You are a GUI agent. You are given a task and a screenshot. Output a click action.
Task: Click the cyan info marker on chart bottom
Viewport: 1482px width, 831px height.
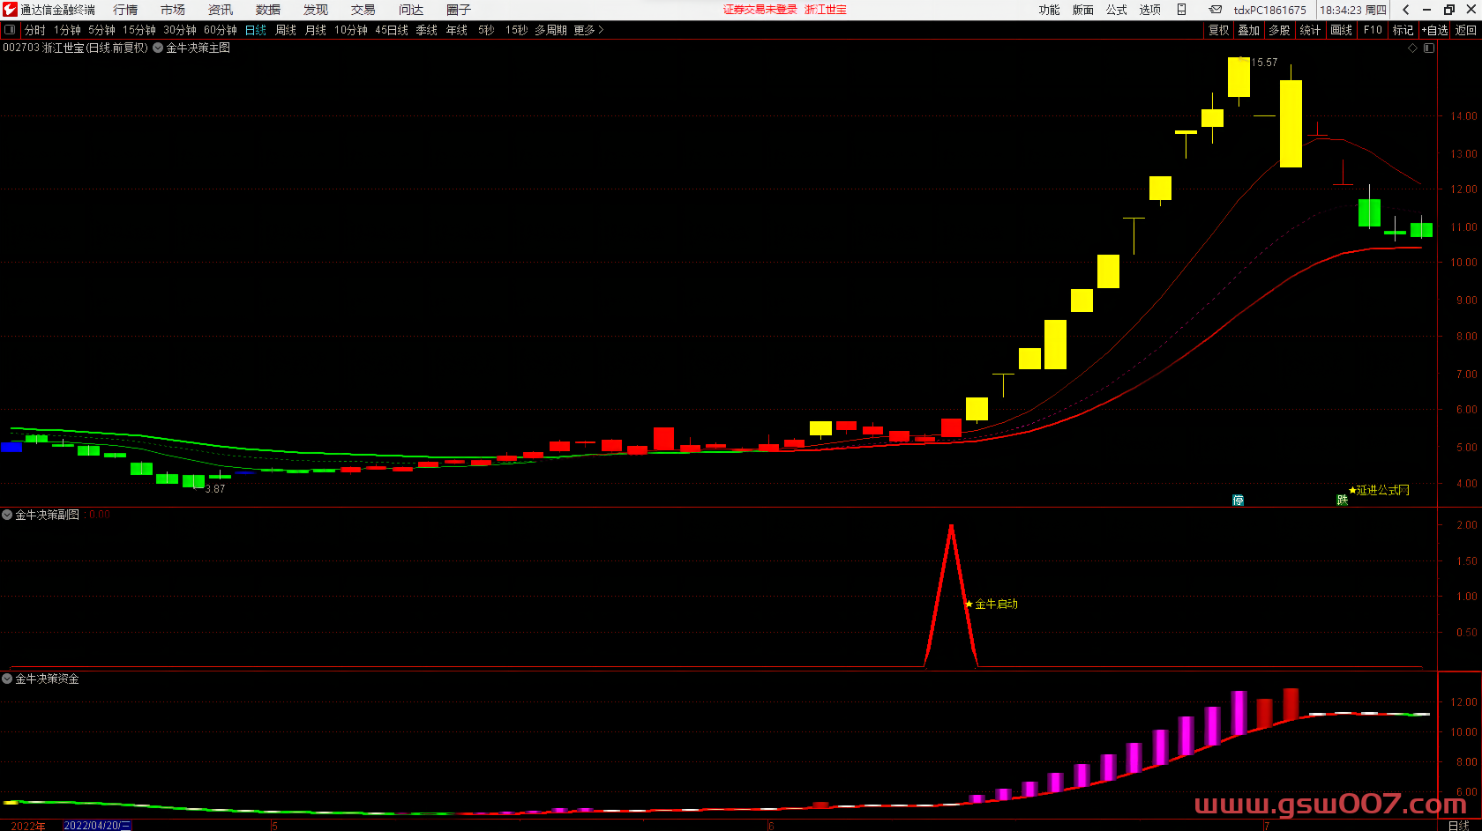pyautogui.click(x=1239, y=500)
